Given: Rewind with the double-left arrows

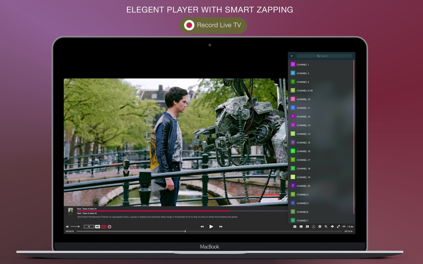Looking at the screenshot, I should [x=202, y=227].
